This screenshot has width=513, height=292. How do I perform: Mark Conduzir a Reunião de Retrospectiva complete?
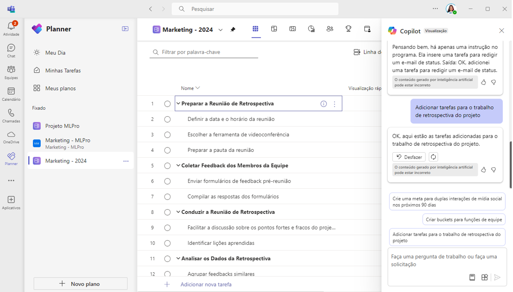(167, 212)
